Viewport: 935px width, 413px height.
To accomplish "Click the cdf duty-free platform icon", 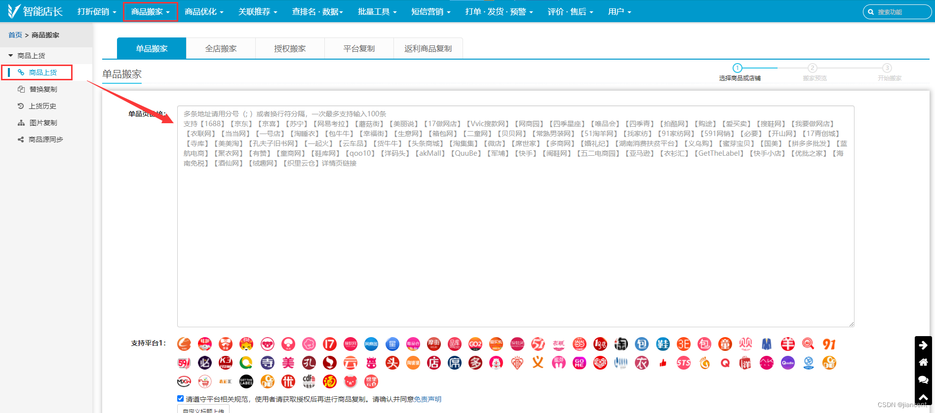I will [309, 381].
